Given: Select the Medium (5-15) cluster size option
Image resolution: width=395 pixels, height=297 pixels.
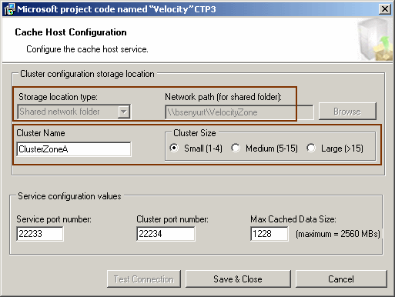Looking at the screenshot, I should coord(264,148).
